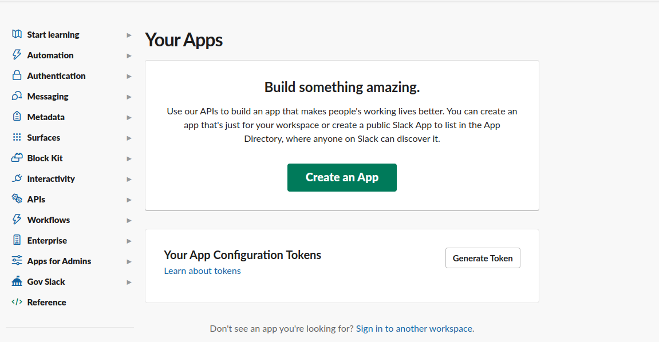Screen dimensions: 659x342
Task: Click the Generate Token button
Action: click(x=483, y=258)
